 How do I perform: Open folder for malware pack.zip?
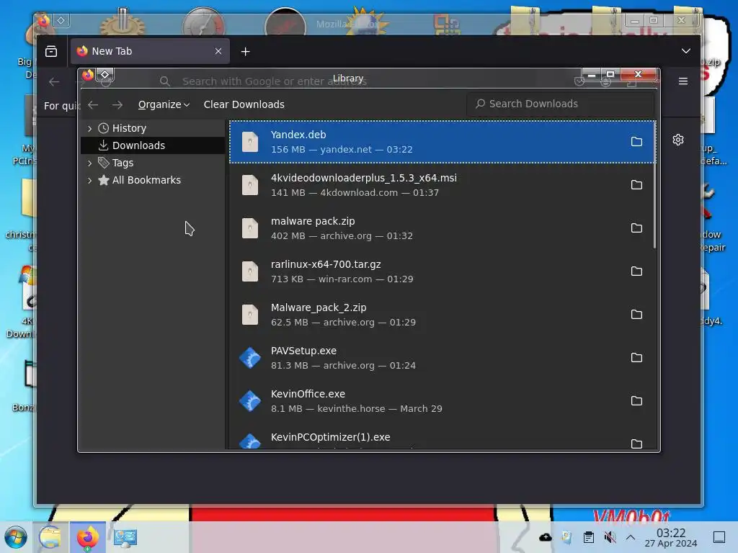[x=636, y=228]
